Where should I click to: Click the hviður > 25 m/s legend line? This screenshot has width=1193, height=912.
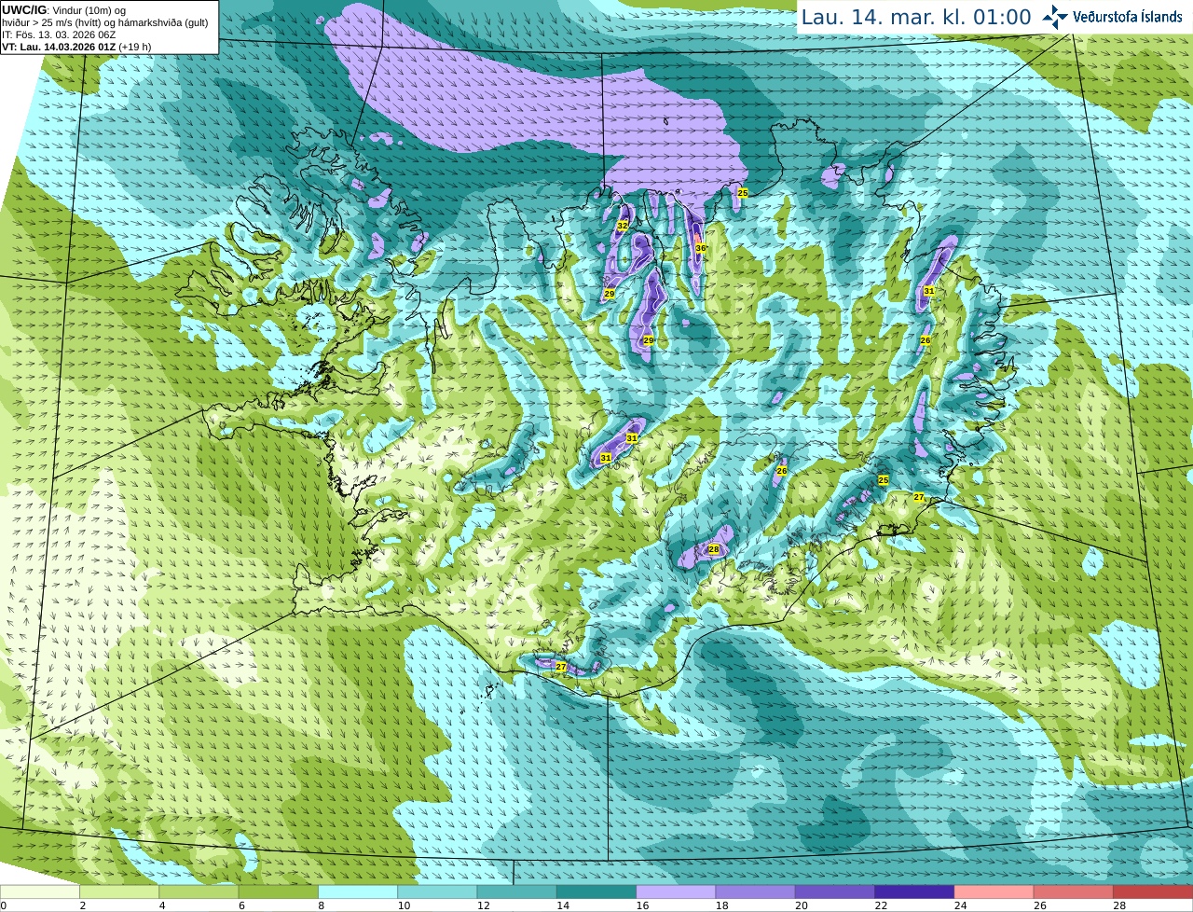click(105, 22)
